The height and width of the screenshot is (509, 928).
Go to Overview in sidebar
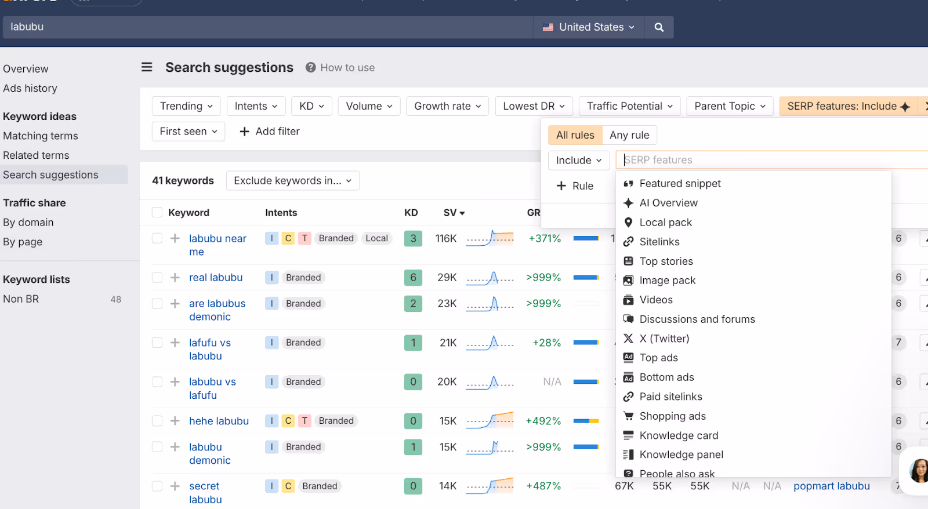click(x=26, y=69)
